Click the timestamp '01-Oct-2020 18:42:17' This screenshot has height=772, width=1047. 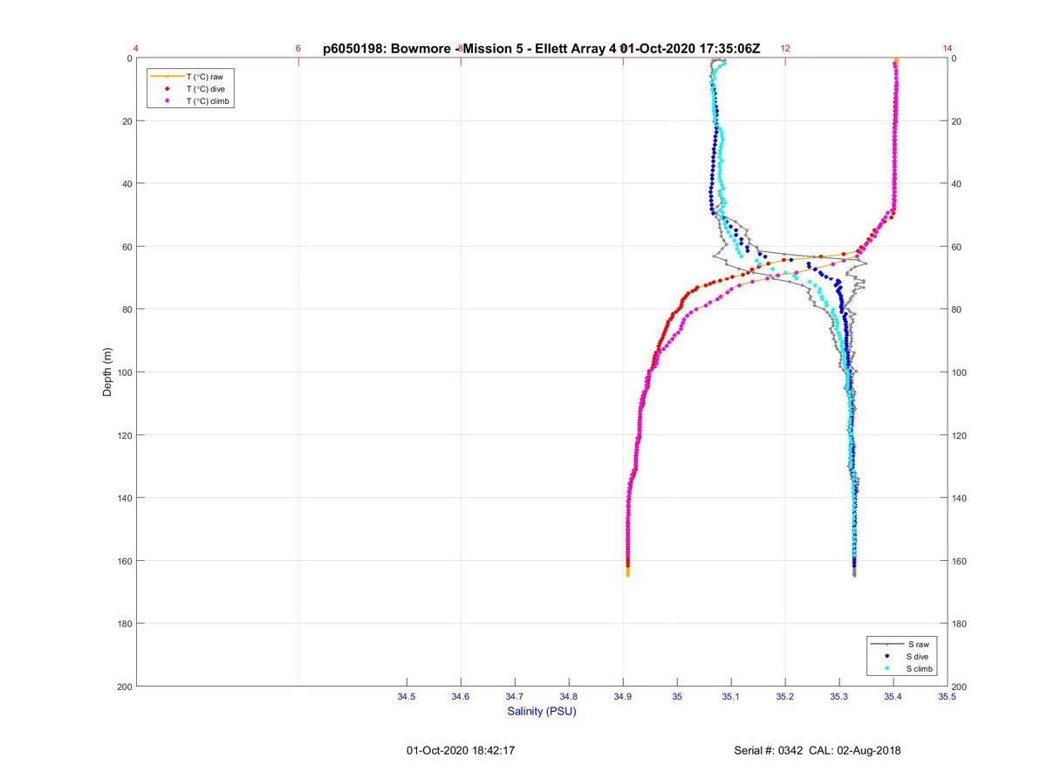coord(461,750)
